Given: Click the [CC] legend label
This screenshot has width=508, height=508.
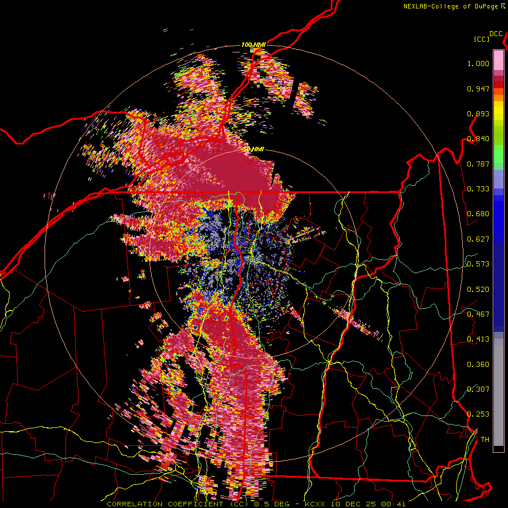Looking at the screenshot, I should coord(482,39).
